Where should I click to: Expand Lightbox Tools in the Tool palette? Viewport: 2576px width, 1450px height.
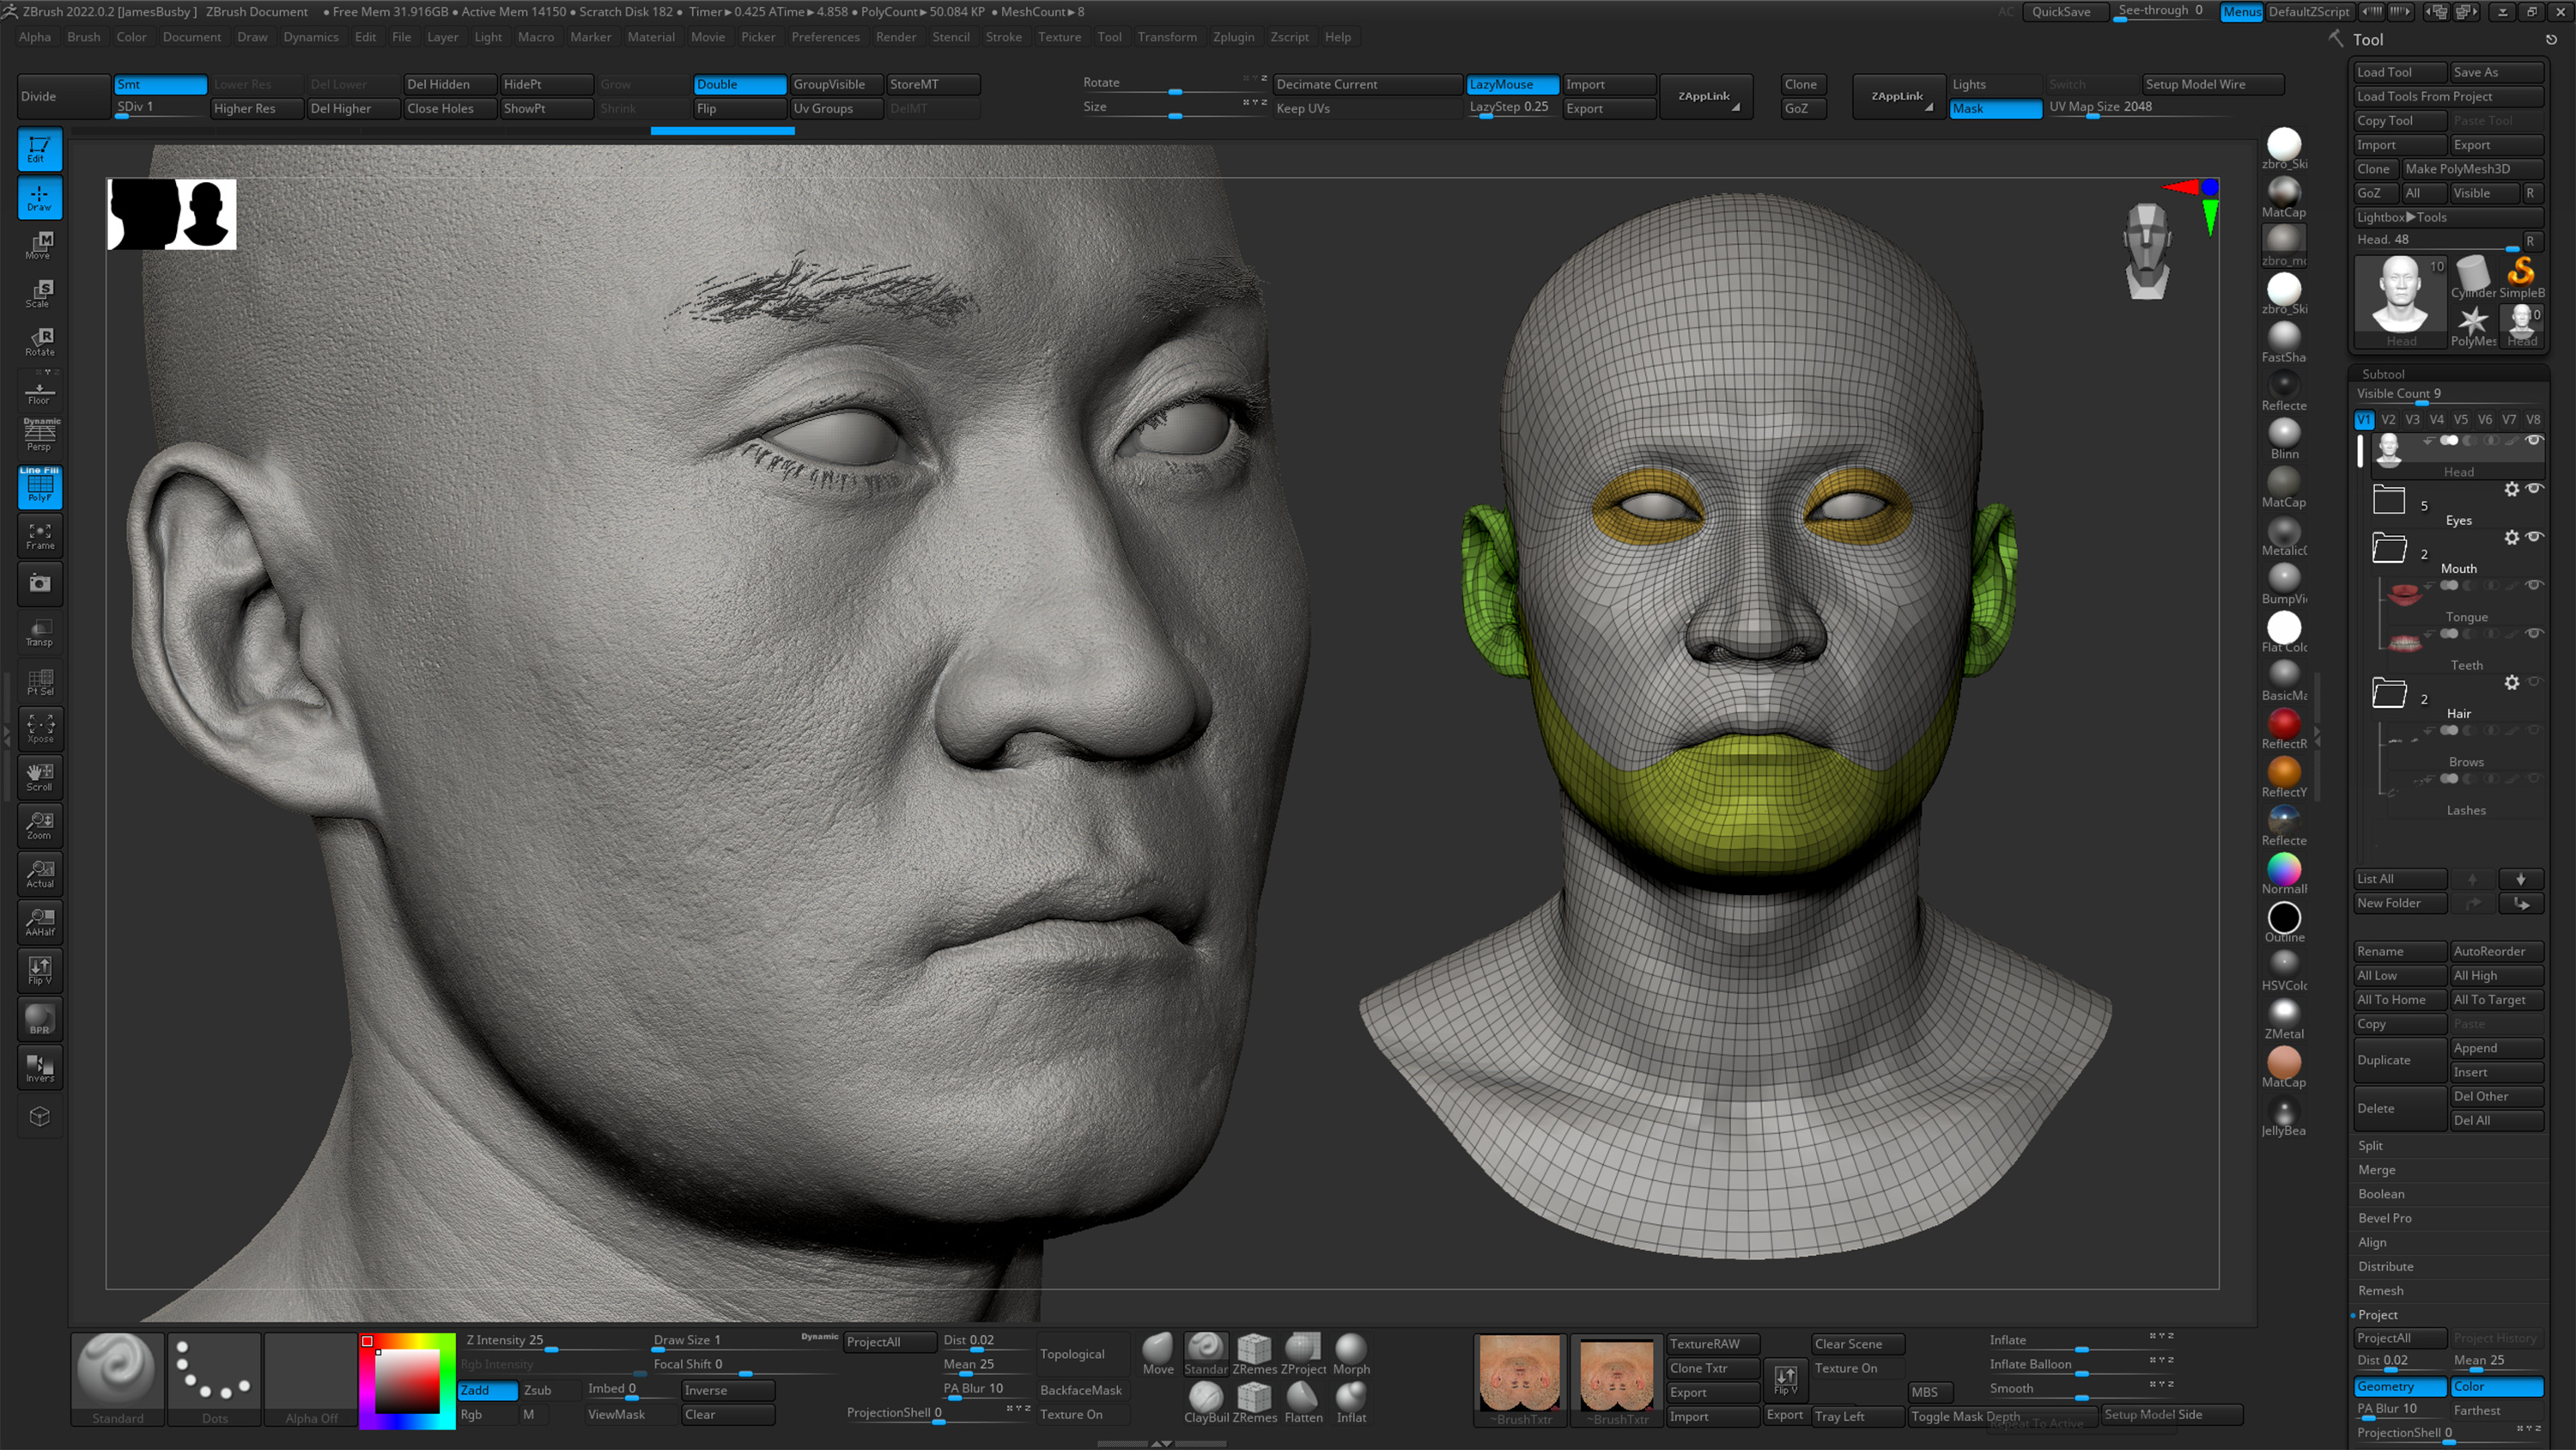pyautogui.click(x=2403, y=216)
